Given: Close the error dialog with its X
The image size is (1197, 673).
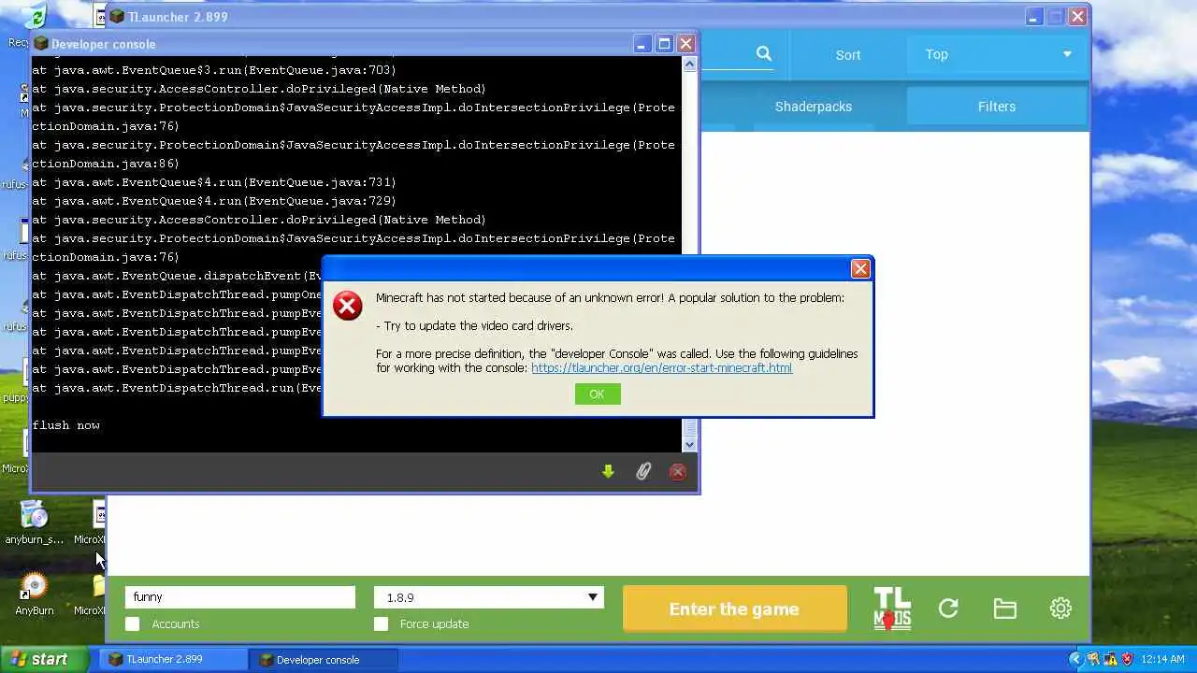Looking at the screenshot, I should pyautogui.click(x=860, y=269).
